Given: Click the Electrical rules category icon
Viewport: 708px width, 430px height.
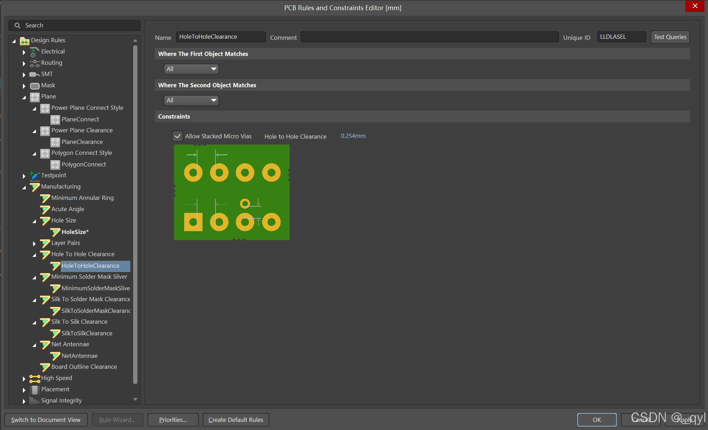Looking at the screenshot, I should [34, 52].
